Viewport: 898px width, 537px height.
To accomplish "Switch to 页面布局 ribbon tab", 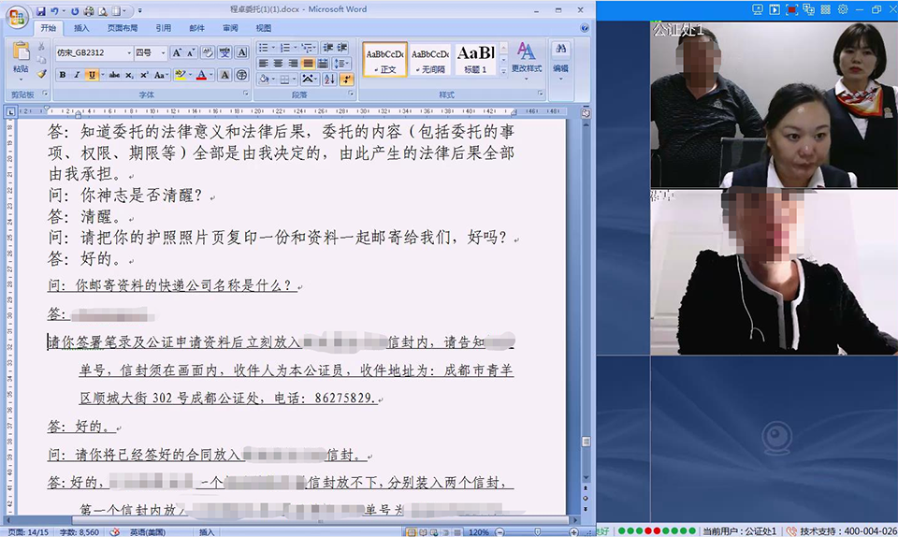I will tap(122, 28).
